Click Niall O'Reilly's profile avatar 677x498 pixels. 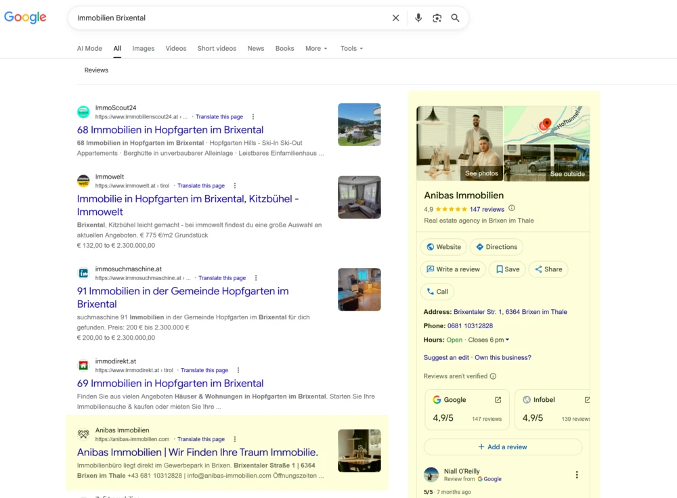click(431, 475)
